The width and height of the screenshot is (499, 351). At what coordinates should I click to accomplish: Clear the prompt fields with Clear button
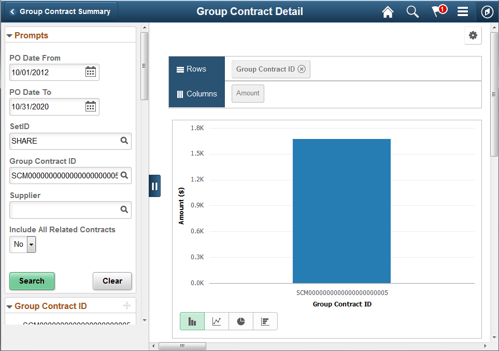[x=112, y=281]
